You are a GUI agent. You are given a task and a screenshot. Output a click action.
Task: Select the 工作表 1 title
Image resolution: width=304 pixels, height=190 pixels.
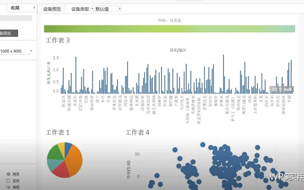(x=57, y=133)
